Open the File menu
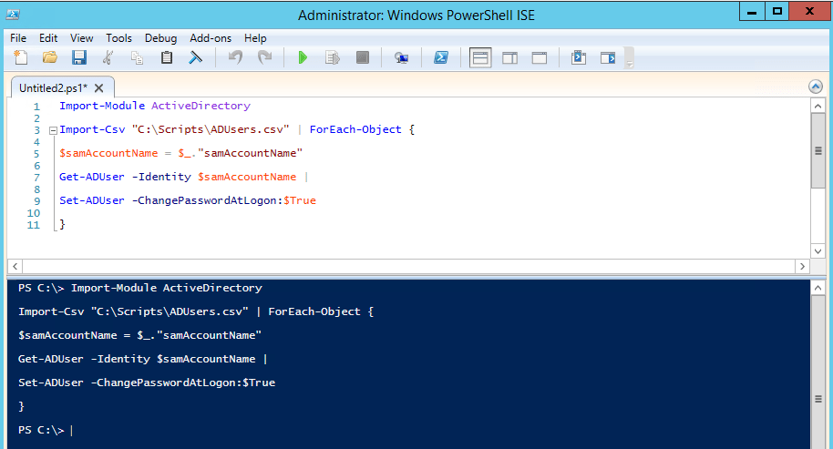Image resolution: width=833 pixels, height=449 pixels. click(x=18, y=38)
